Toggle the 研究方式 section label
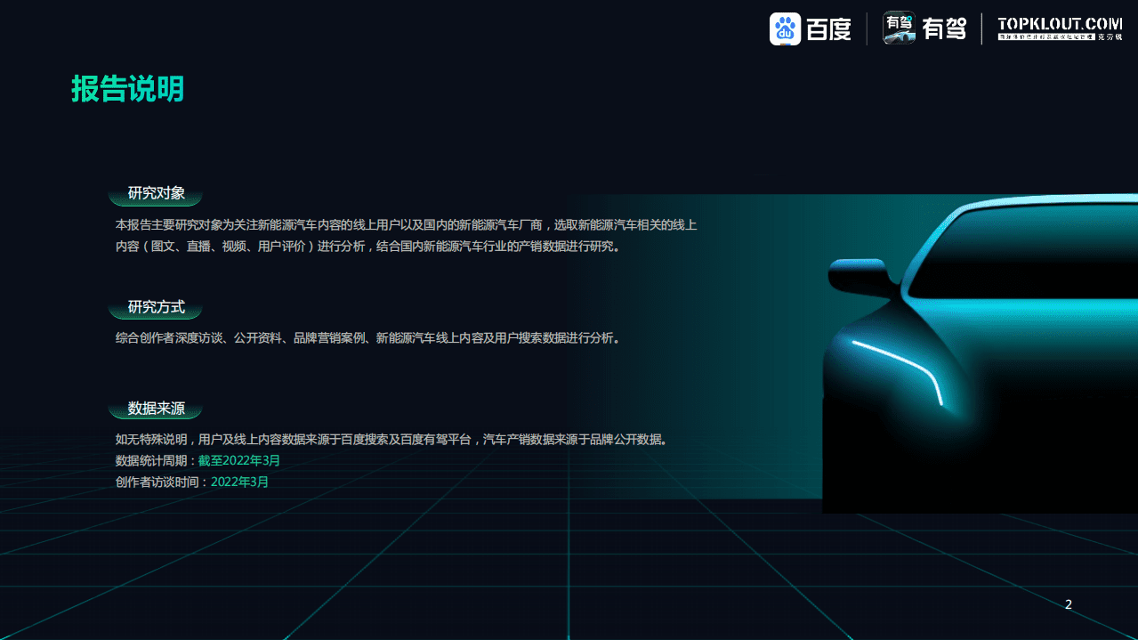This screenshot has width=1138, height=640. click(155, 308)
